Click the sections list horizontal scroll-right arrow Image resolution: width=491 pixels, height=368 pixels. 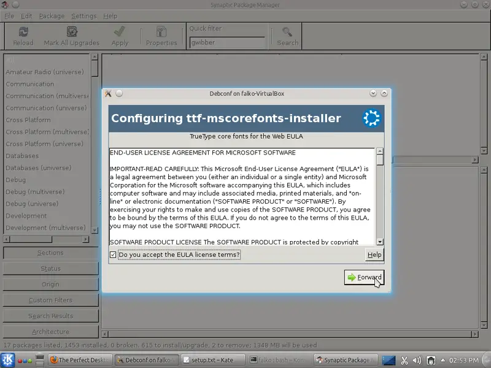pos(85,239)
